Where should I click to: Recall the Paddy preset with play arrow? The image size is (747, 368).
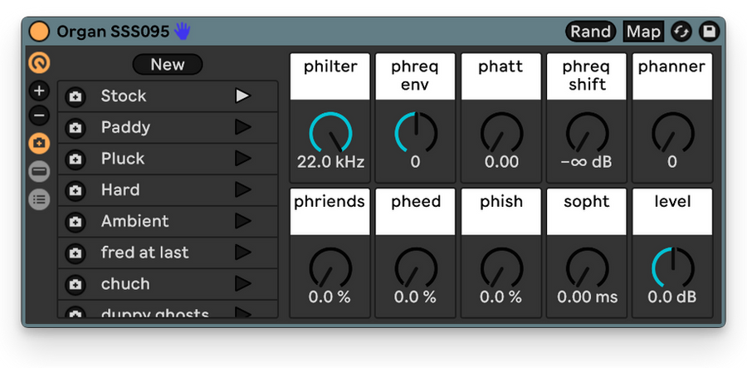point(243,127)
